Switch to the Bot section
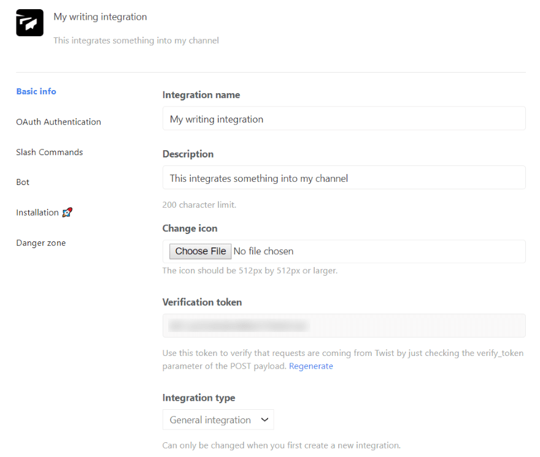The width and height of the screenshot is (540, 457). point(23,182)
